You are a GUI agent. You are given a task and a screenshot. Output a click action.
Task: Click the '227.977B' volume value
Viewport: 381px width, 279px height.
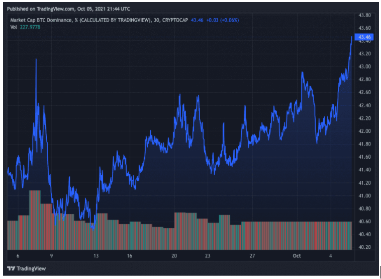pyautogui.click(x=30, y=27)
